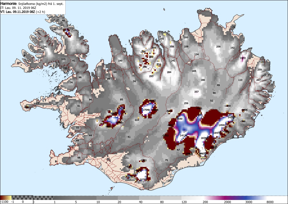Click the map value 79

[124, 52]
